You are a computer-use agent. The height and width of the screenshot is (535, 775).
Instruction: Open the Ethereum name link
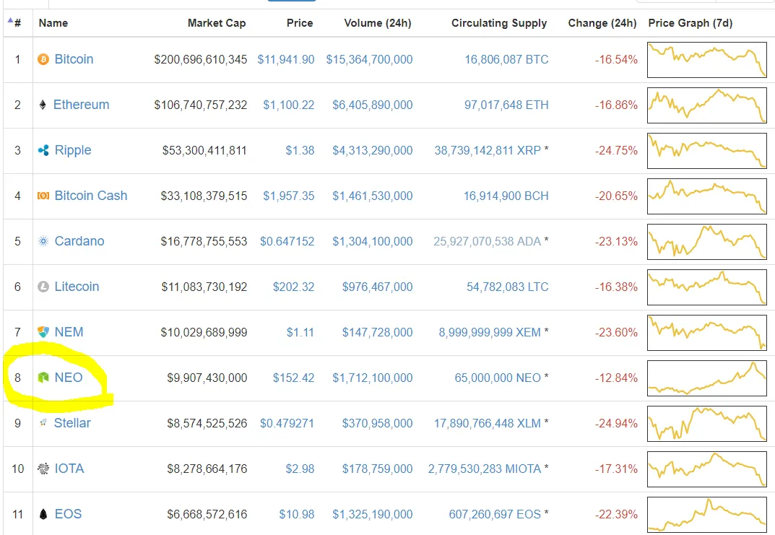(81, 105)
